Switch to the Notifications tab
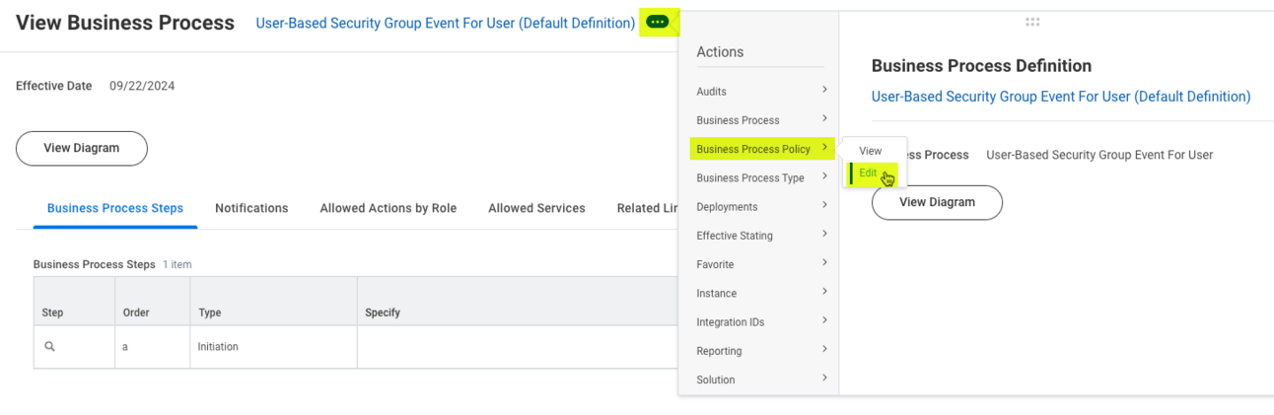The width and height of the screenshot is (1274, 415). [251, 208]
